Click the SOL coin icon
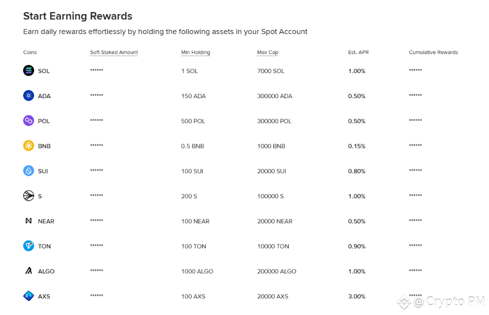Screen dimensions: 489x315 (x=29, y=71)
